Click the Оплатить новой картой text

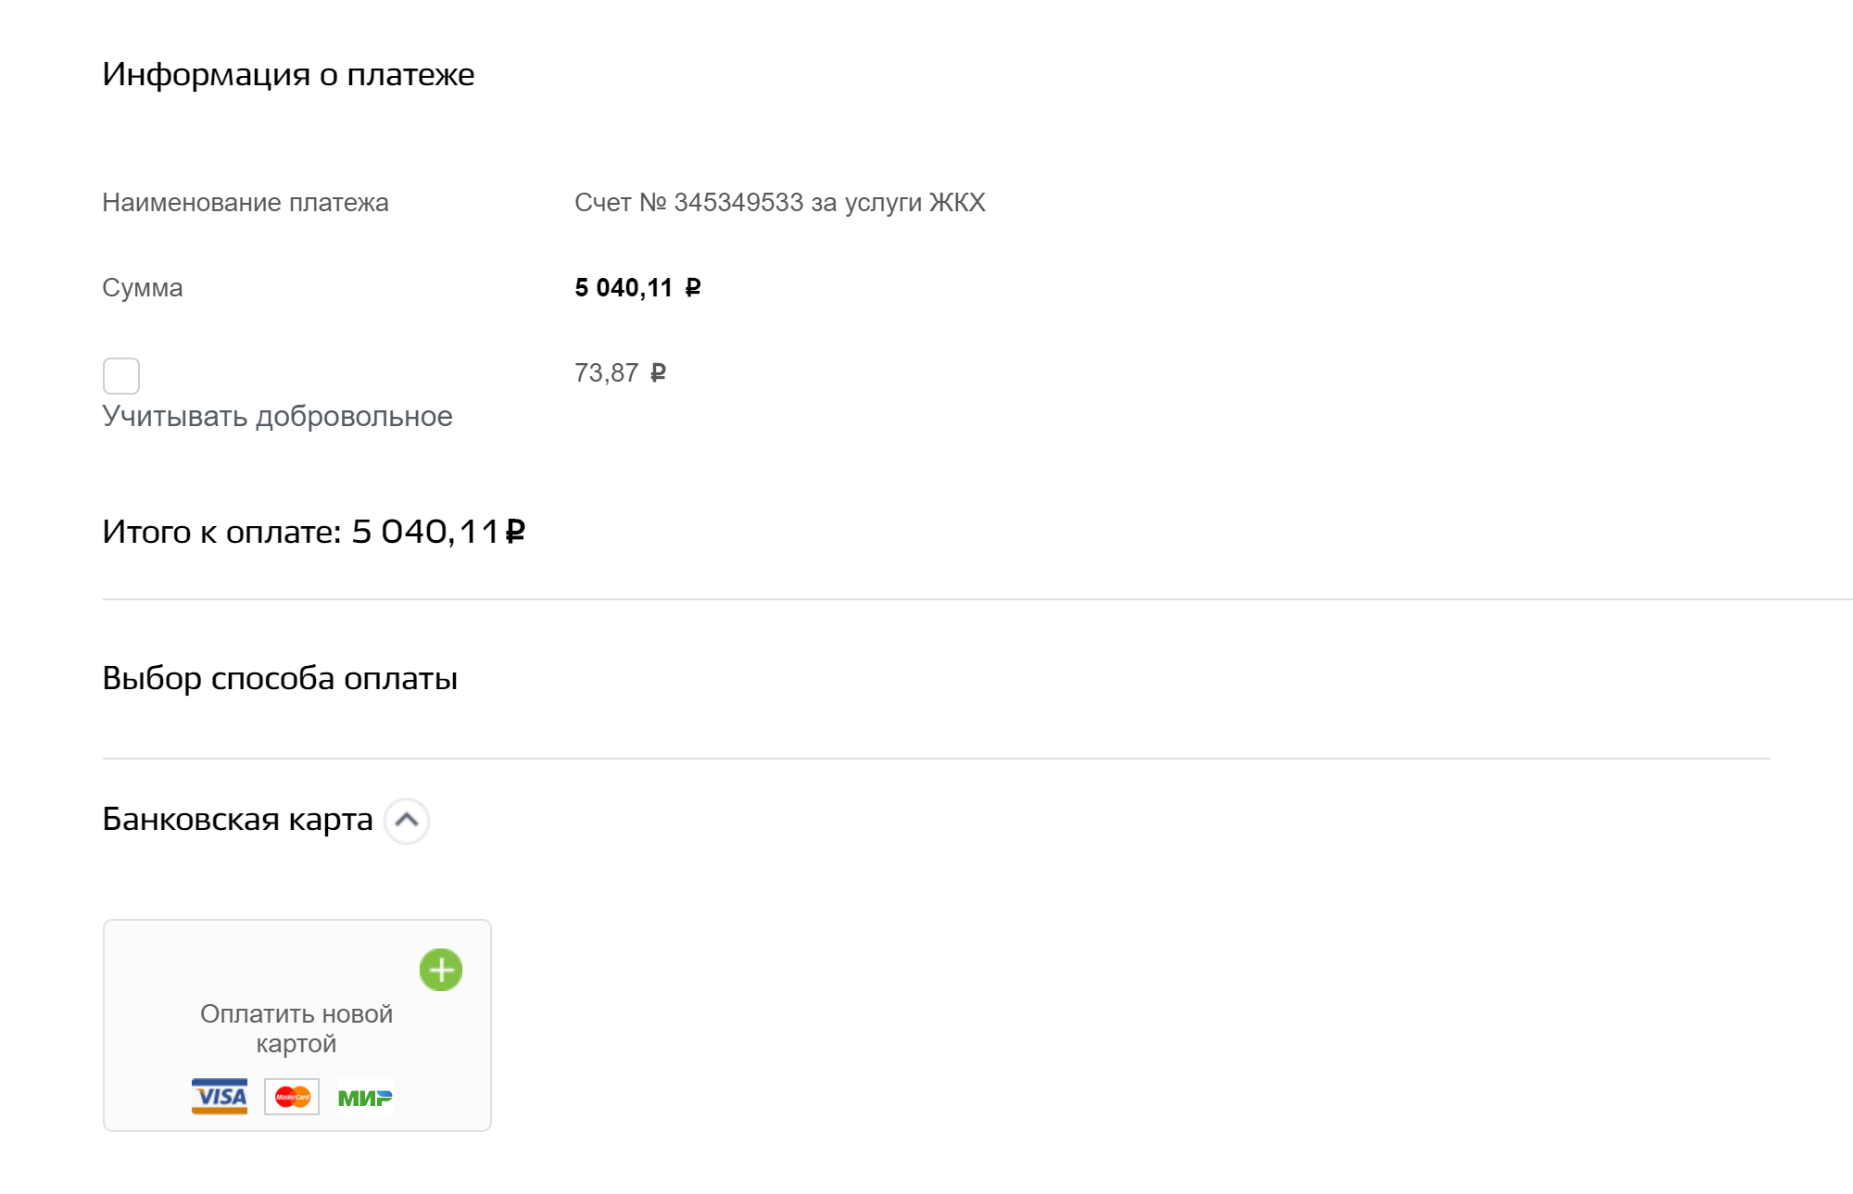[x=296, y=1028]
